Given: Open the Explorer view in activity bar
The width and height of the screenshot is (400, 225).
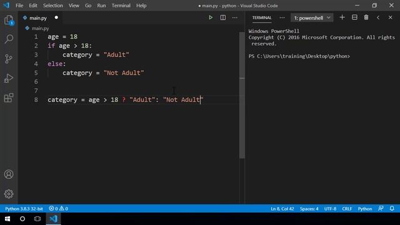Looking at the screenshot, I should pyautogui.click(x=9, y=20).
